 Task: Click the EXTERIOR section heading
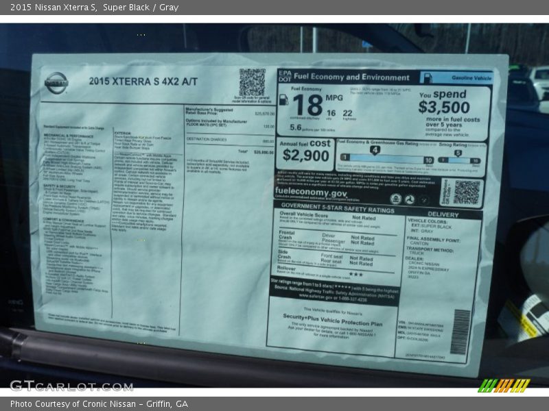tap(123, 133)
